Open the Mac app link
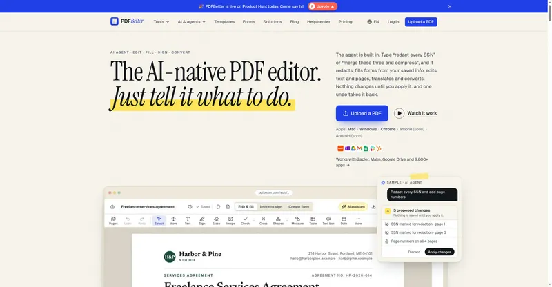 pyautogui.click(x=352, y=129)
